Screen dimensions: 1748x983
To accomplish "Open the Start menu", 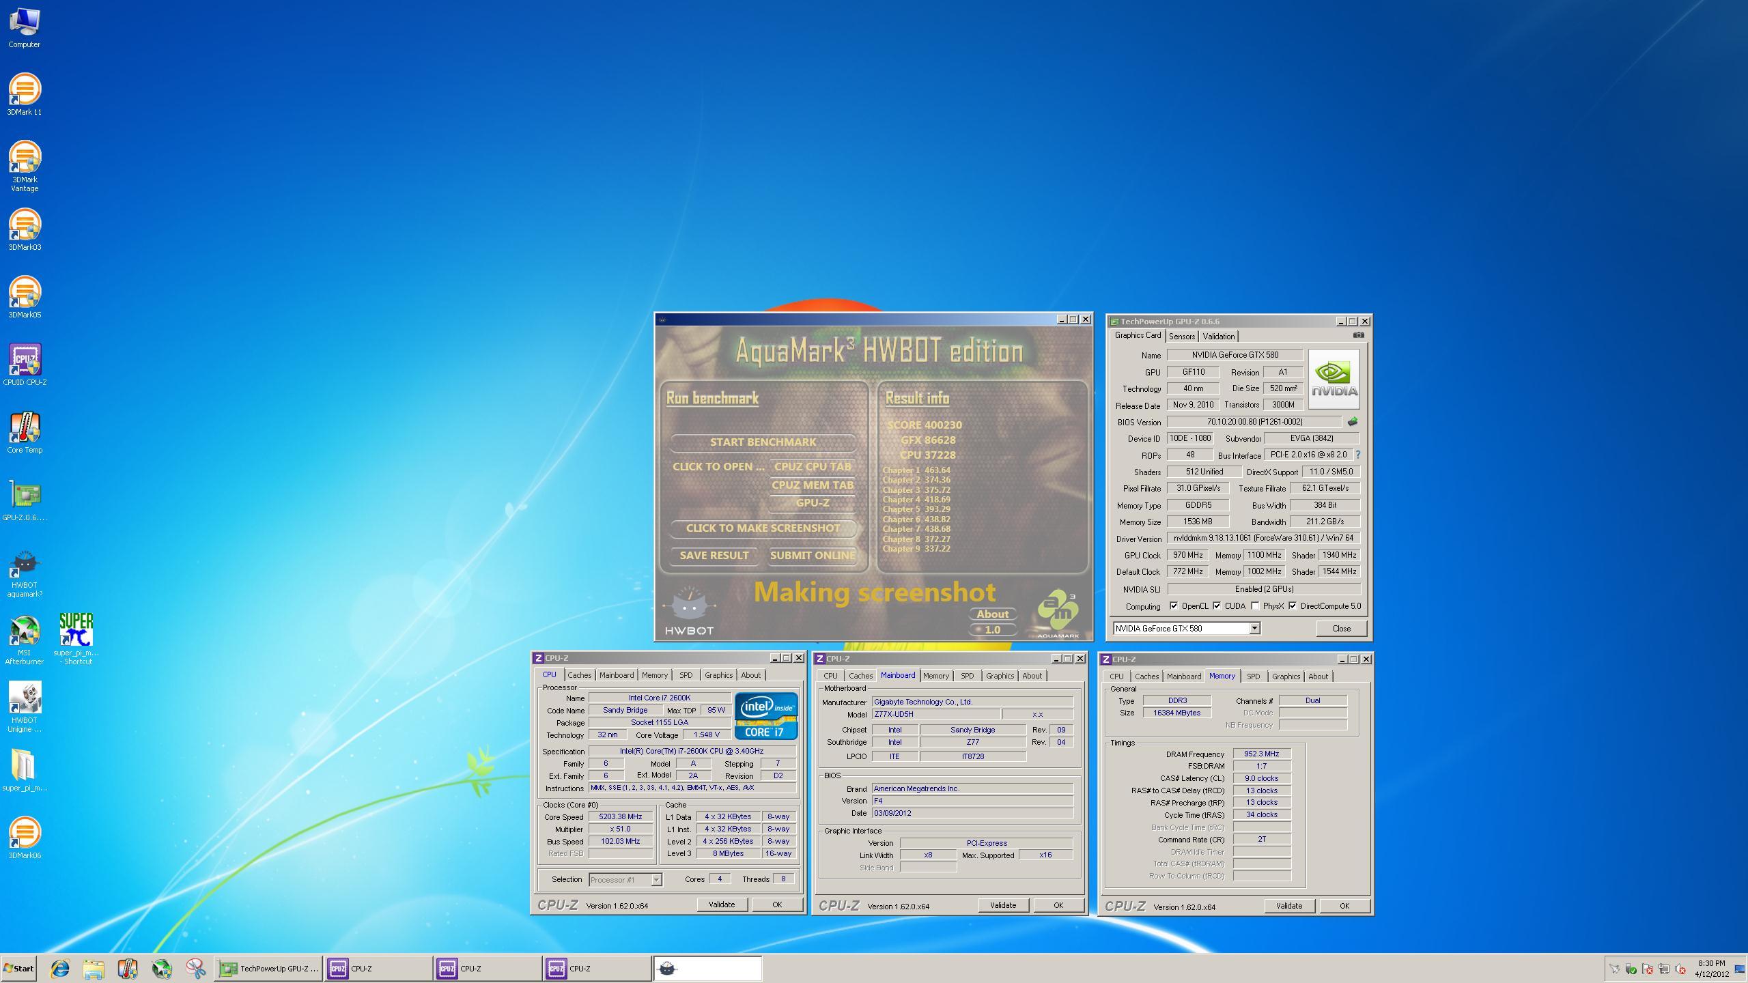I will point(18,969).
